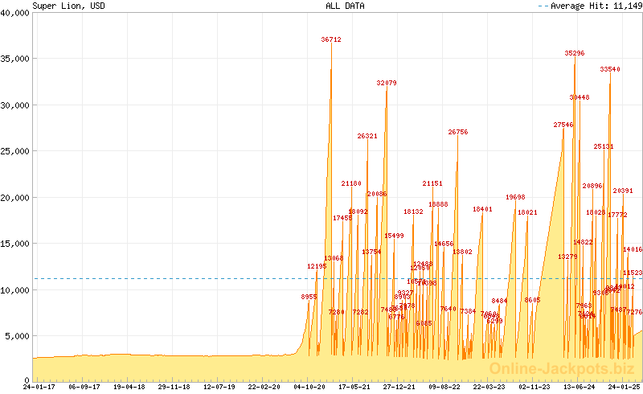
Task: Select the 04-10-20 date axis marker
Action: (x=309, y=387)
